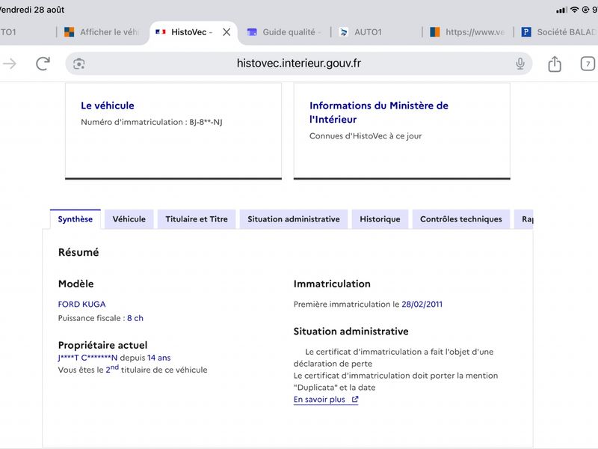Switch to the https://www.ve browser tab
The width and height of the screenshot is (598, 449).
point(468,32)
